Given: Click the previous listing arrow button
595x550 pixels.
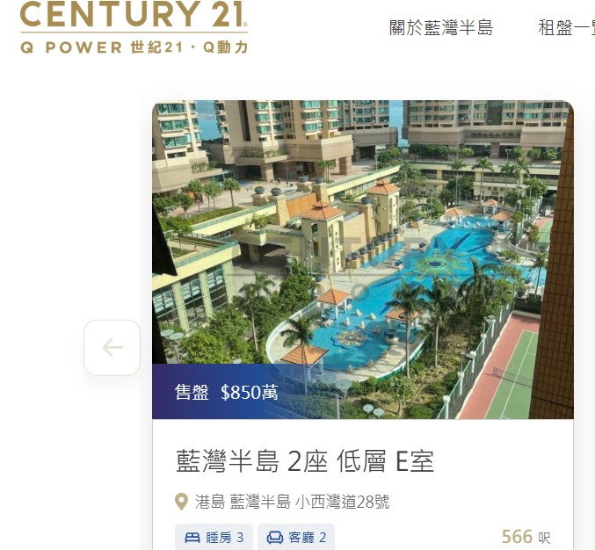Looking at the screenshot, I should 112,347.
